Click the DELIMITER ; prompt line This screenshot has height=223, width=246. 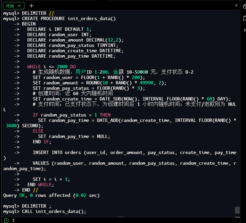[x=27, y=206]
